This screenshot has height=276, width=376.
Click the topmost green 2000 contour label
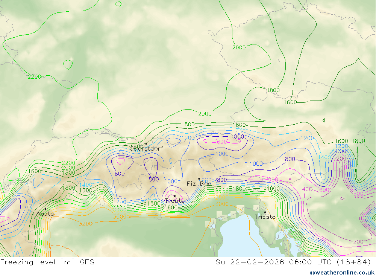[239, 47]
